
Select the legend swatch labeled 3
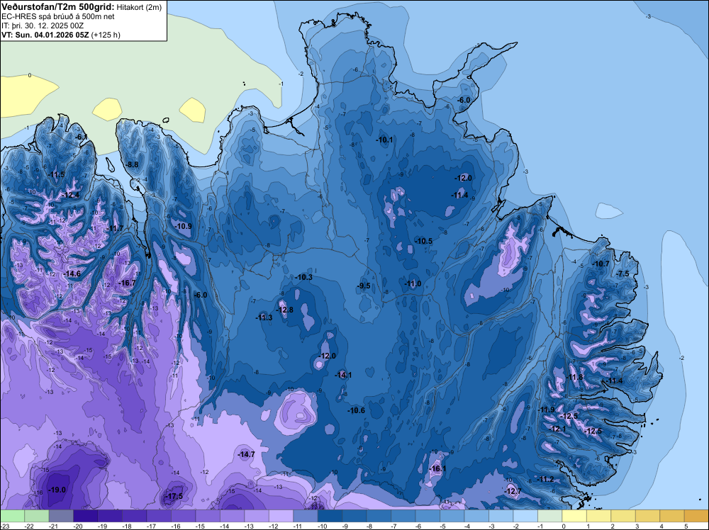[x=647, y=516]
